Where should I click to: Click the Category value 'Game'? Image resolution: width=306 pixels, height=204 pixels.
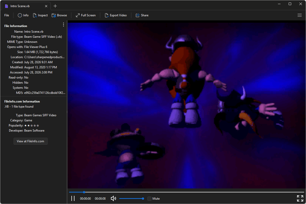click(x=28, y=120)
